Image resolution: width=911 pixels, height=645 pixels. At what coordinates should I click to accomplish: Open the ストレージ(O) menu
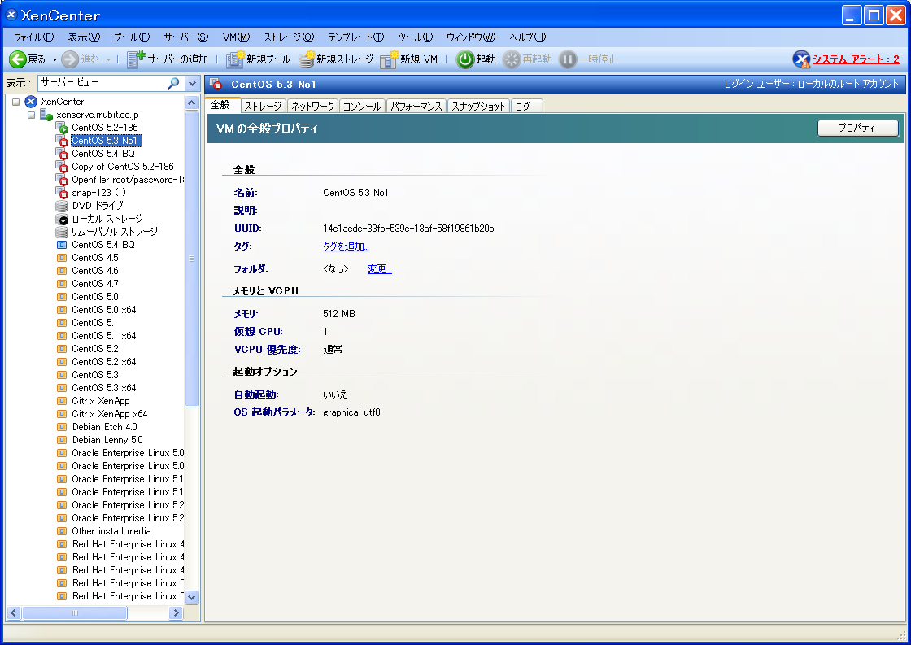[x=289, y=37]
